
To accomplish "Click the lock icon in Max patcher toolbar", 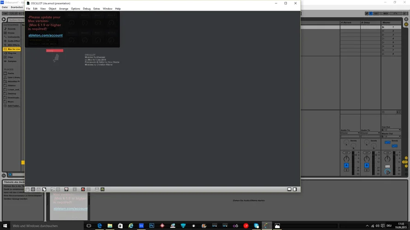I will 28,190.
